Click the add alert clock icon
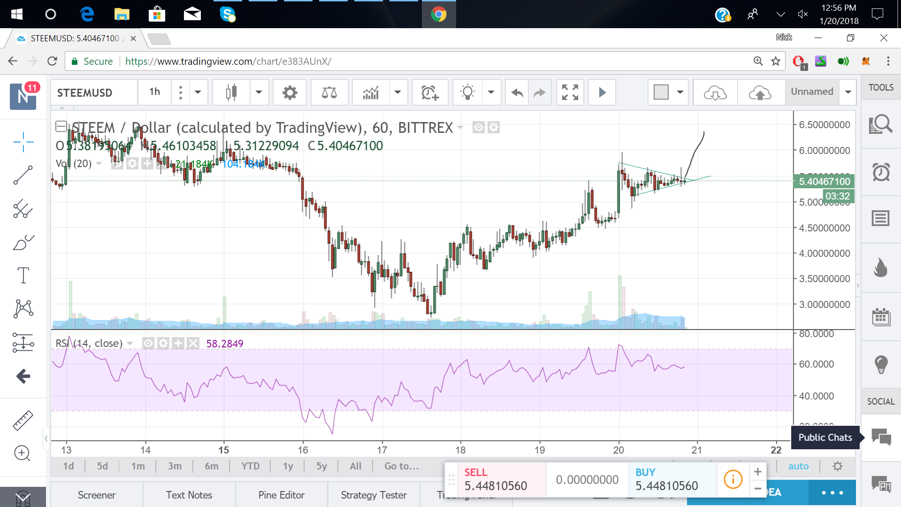Viewport: 901px width, 507px height. [429, 92]
